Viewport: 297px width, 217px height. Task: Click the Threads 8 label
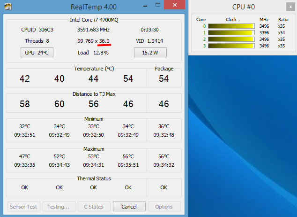coord(37,41)
